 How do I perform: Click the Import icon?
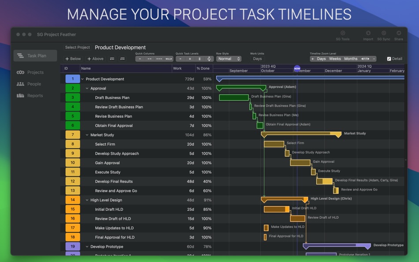pyautogui.click(x=368, y=33)
